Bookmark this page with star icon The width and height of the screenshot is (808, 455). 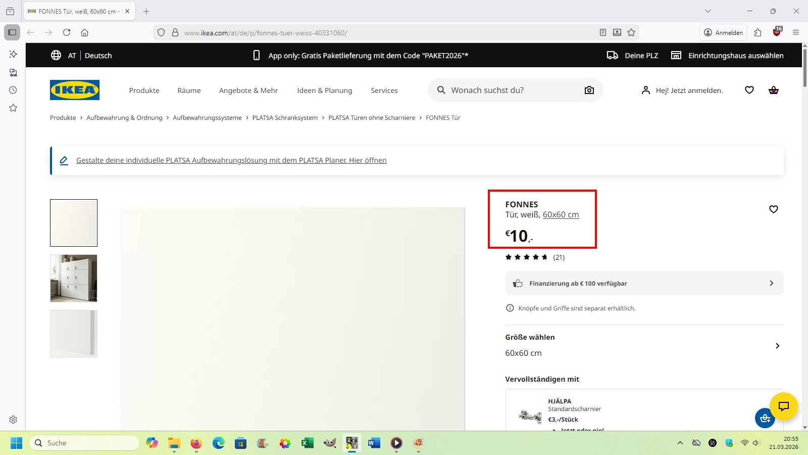pyautogui.click(x=631, y=33)
